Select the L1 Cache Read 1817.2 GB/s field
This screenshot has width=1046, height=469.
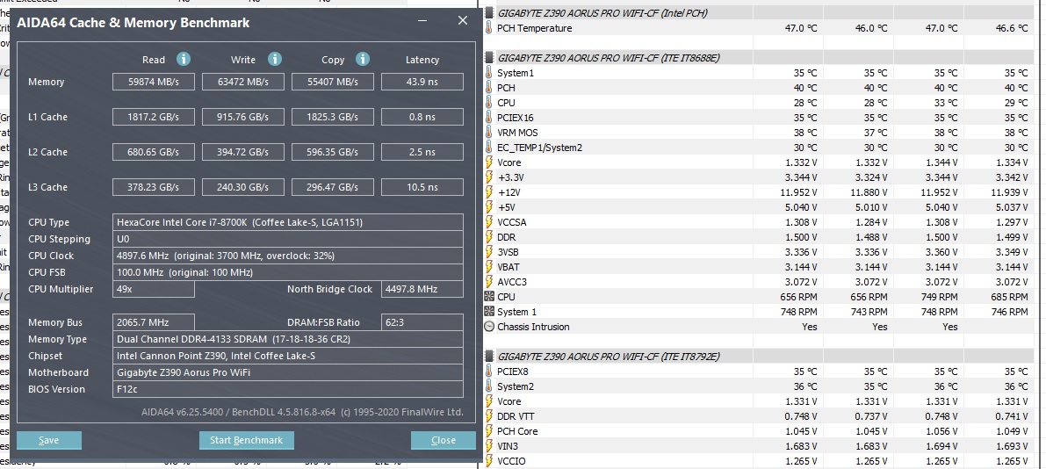(x=154, y=117)
